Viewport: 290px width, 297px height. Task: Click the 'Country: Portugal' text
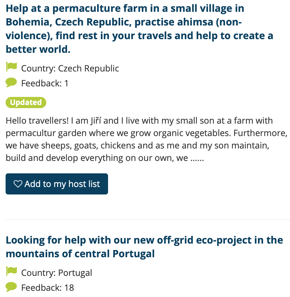[57, 273]
